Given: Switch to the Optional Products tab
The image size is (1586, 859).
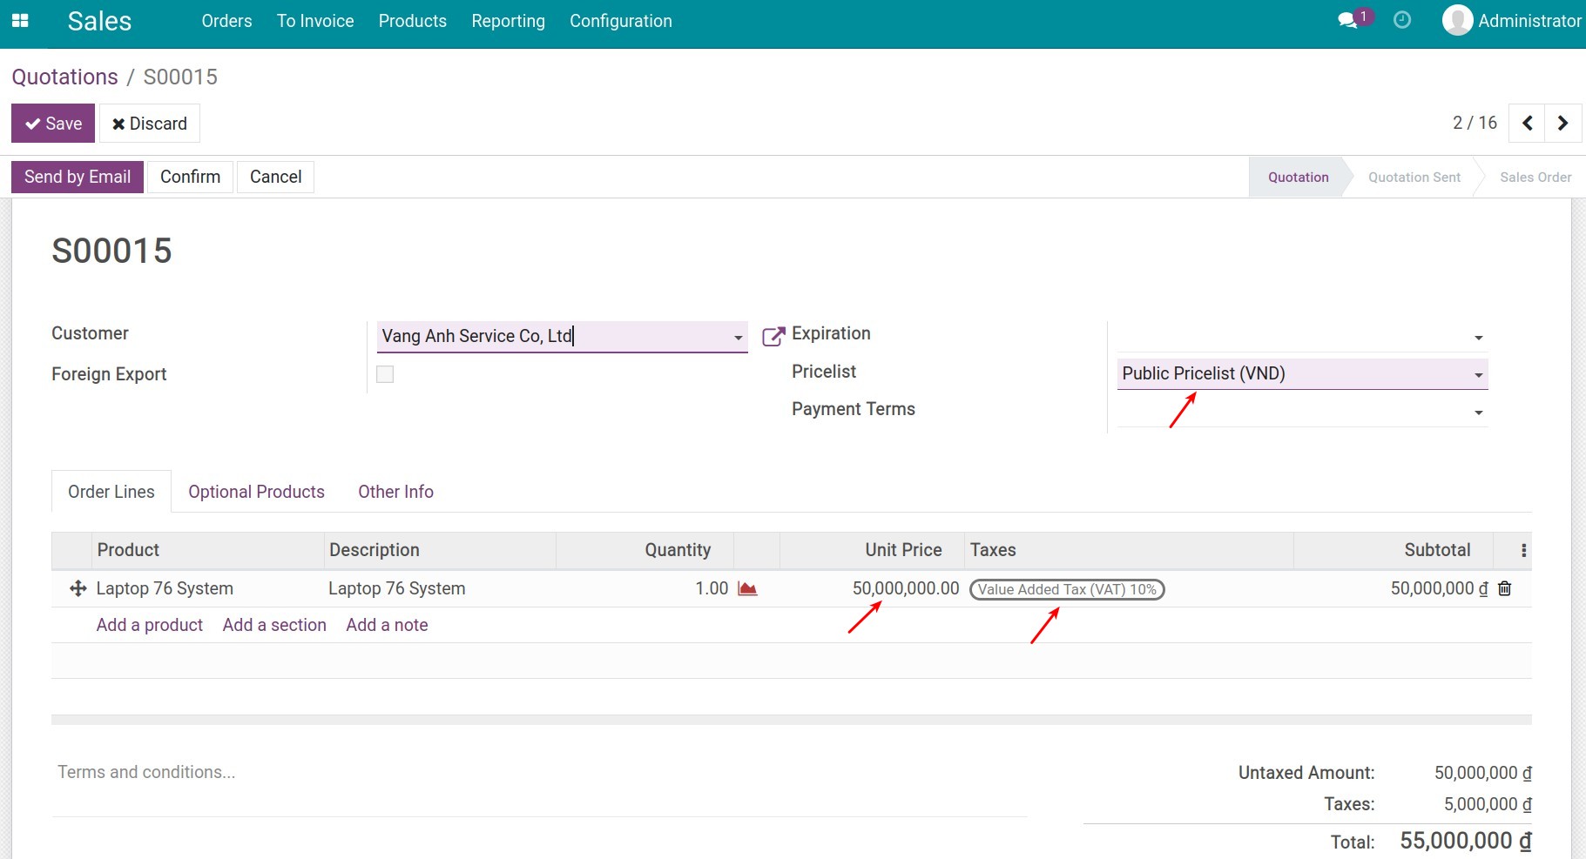Looking at the screenshot, I should 256,491.
